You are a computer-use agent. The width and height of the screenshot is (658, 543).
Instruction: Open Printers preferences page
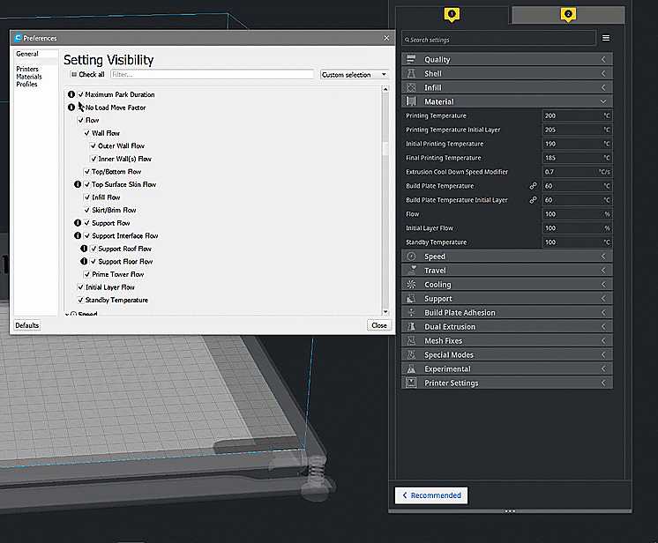coord(27,69)
